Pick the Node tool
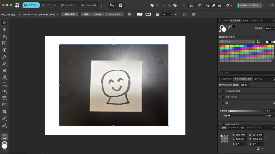The width and height of the screenshot is (275, 154). [4, 36]
